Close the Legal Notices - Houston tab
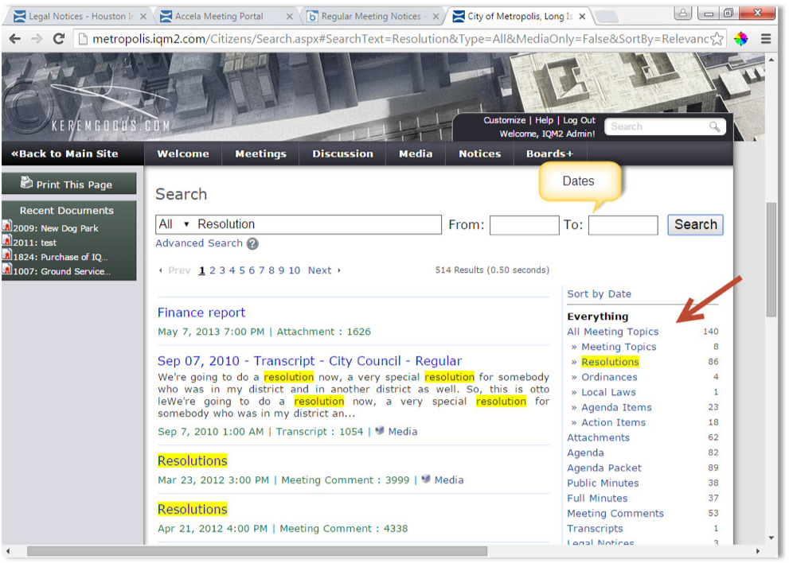Viewport: 789px width, 563px height. coord(143,17)
